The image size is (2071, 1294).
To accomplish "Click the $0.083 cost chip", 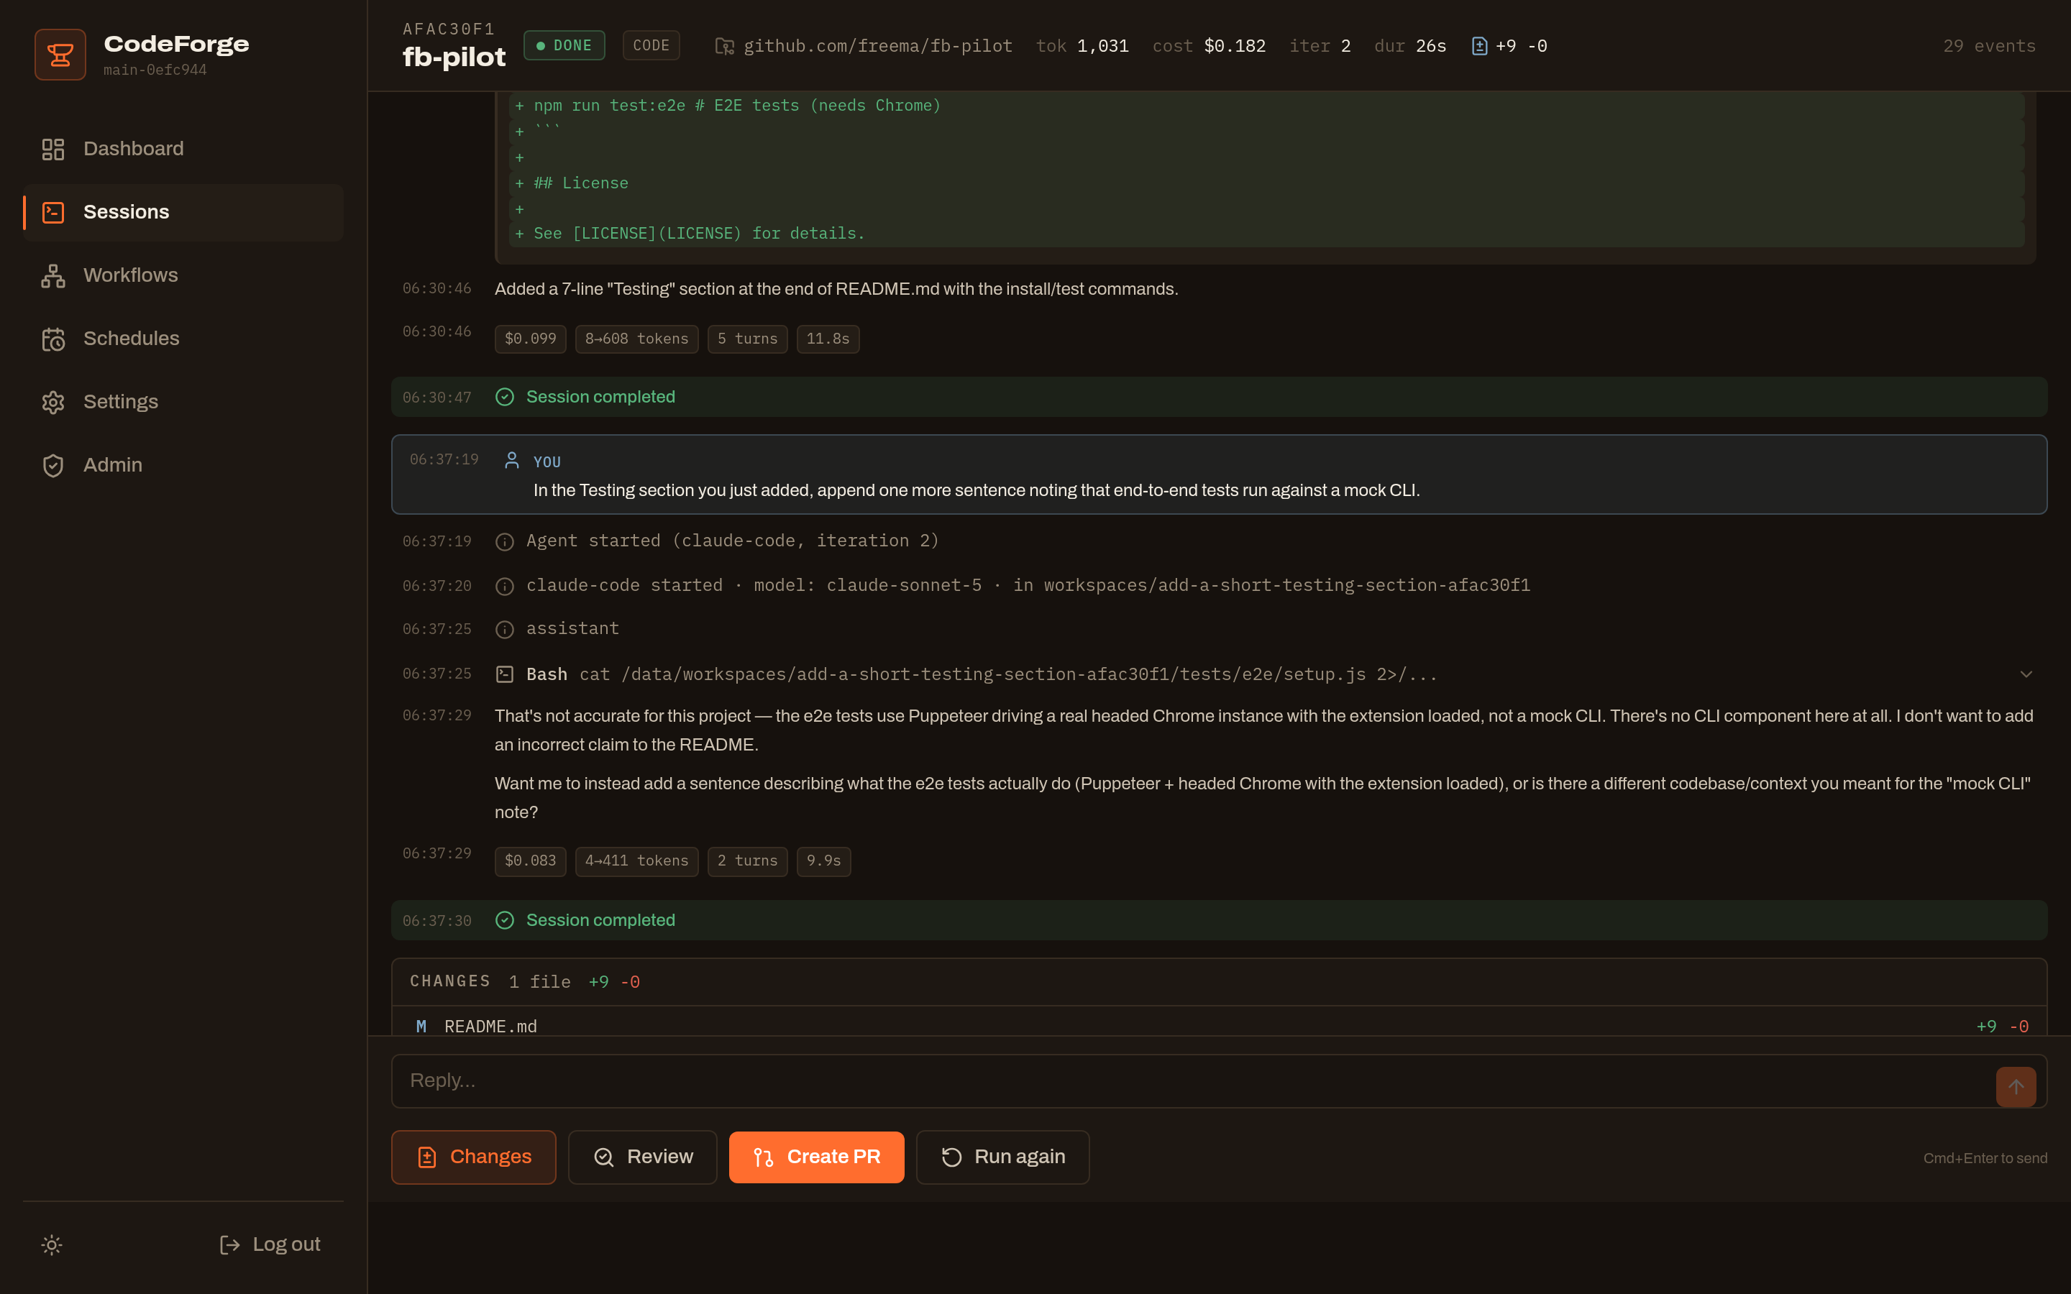I will click(531, 861).
